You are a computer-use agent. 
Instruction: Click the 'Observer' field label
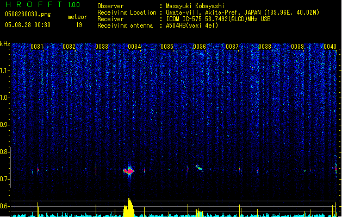[110, 6]
